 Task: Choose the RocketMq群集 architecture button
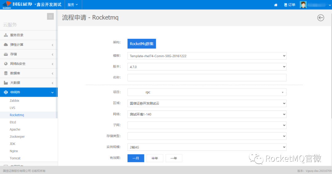(142, 44)
